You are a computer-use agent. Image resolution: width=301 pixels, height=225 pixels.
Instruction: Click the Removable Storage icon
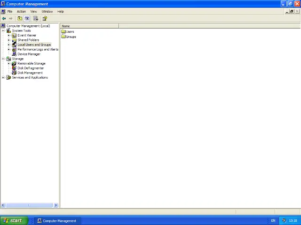point(14,63)
